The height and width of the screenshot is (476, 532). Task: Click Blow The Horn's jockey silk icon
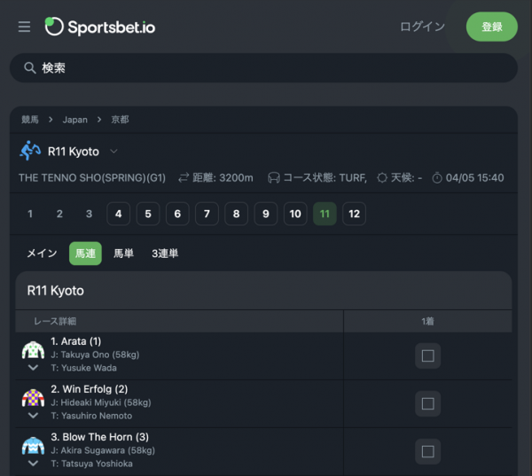click(x=34, y=446)
